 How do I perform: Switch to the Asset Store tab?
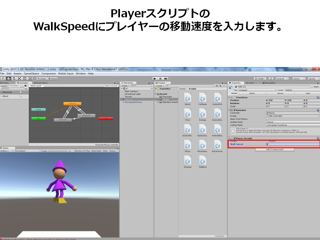[41, 83]
